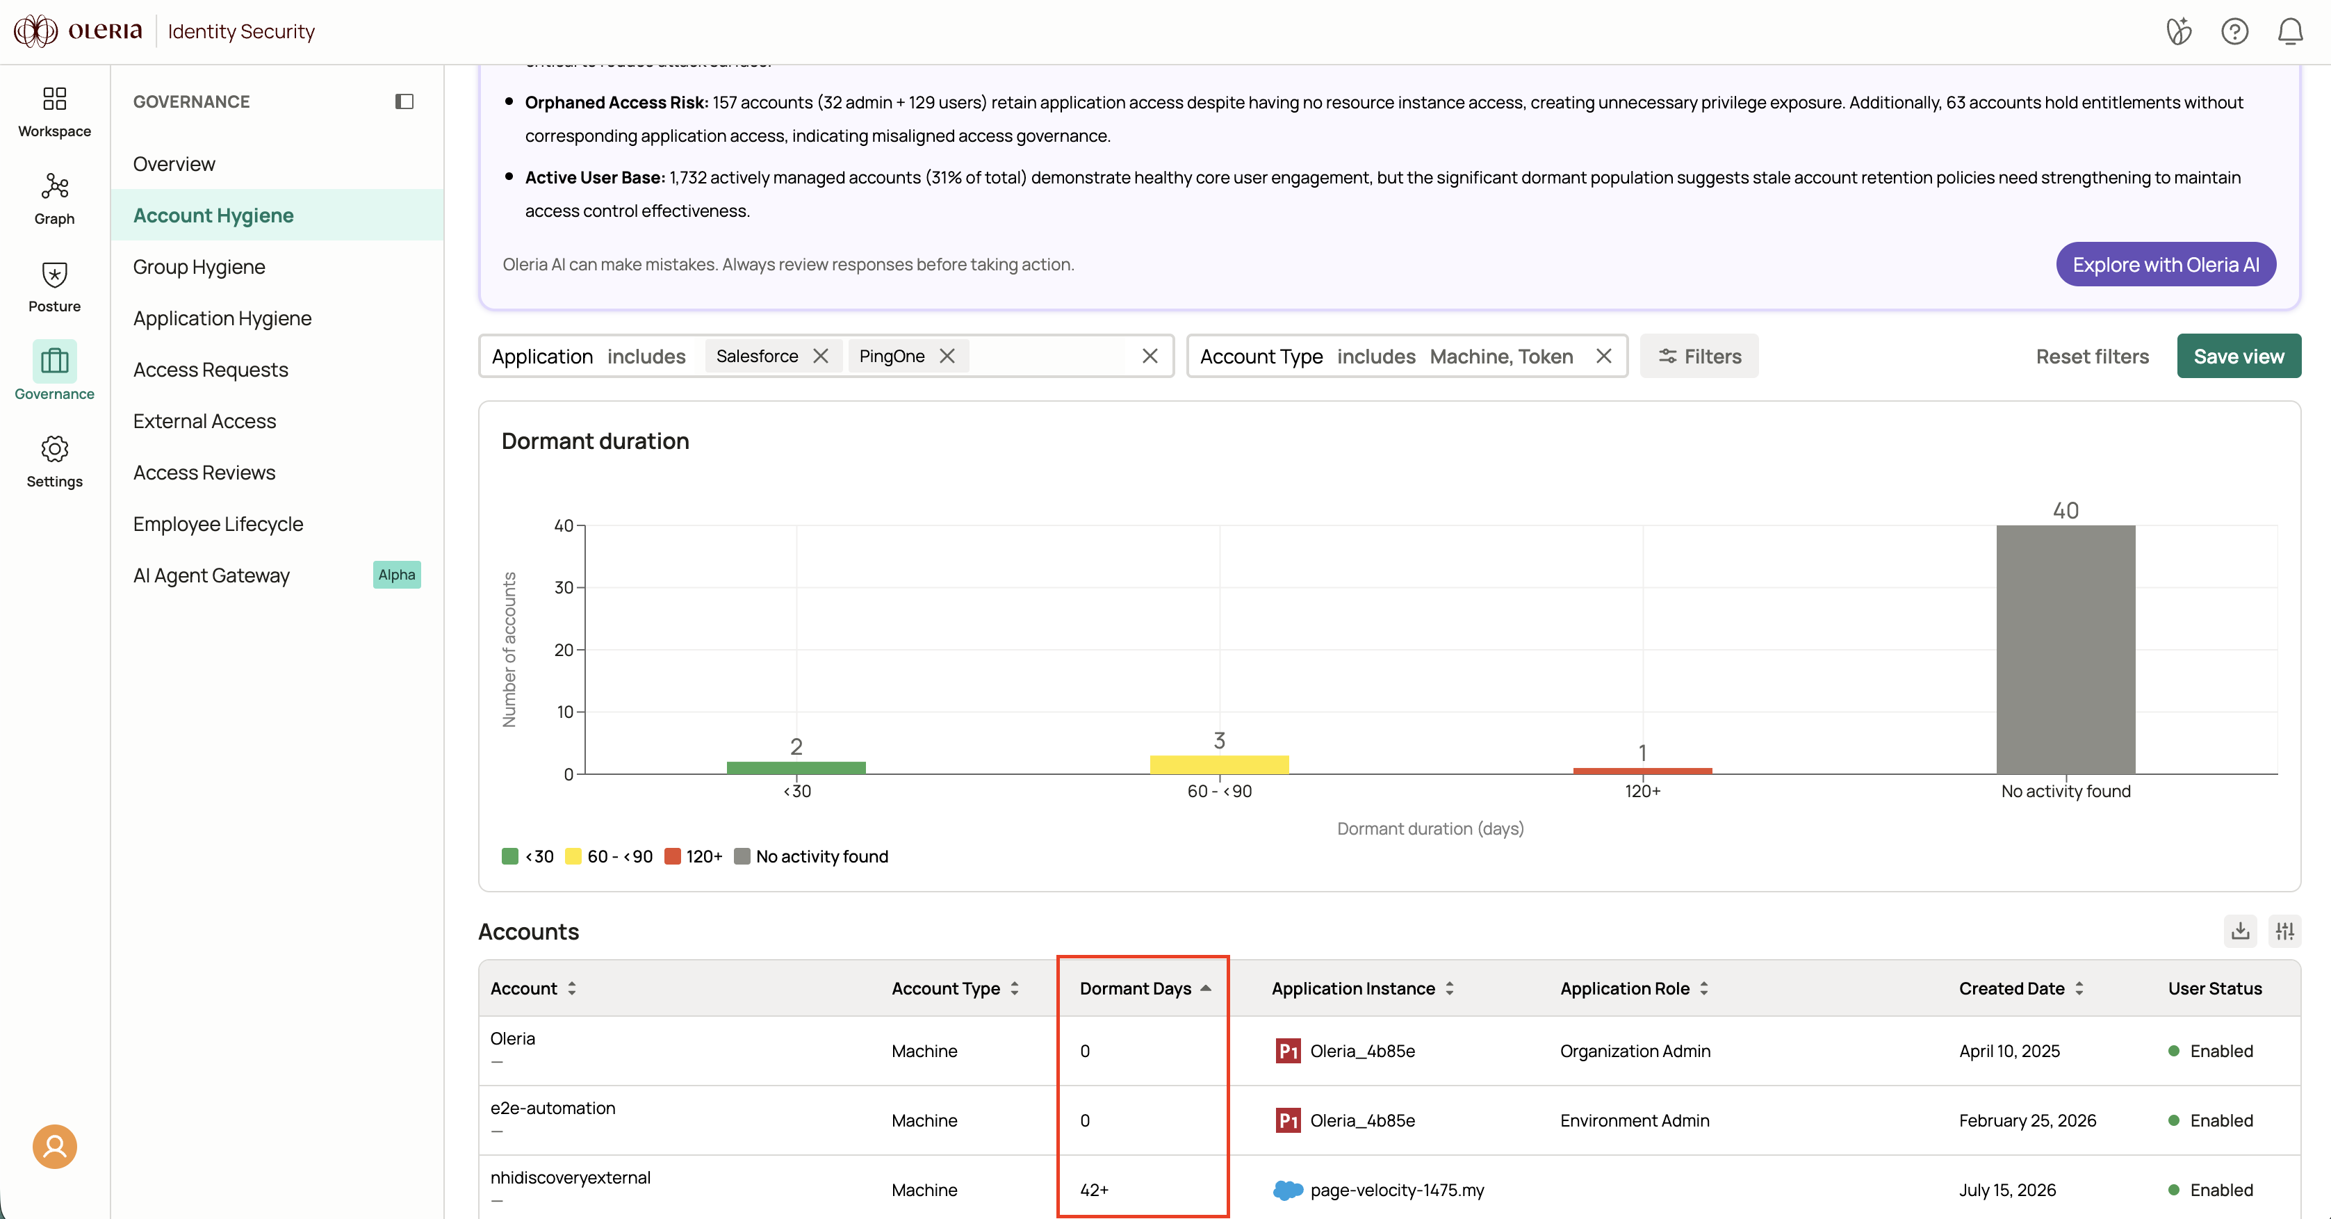Clear the Application filter
This screenshot has width=2331, height=1219.
pos(1150,356)
